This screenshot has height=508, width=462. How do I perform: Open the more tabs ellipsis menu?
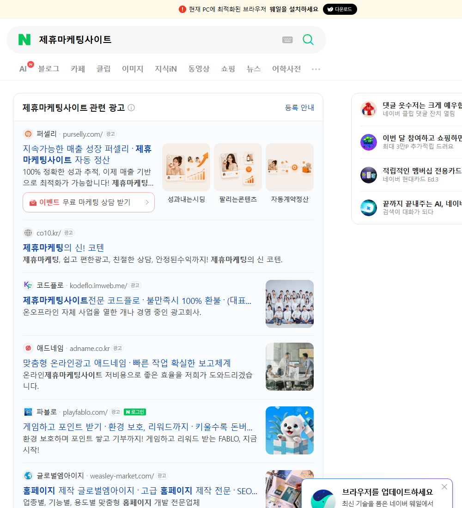(x=316, y=69)
